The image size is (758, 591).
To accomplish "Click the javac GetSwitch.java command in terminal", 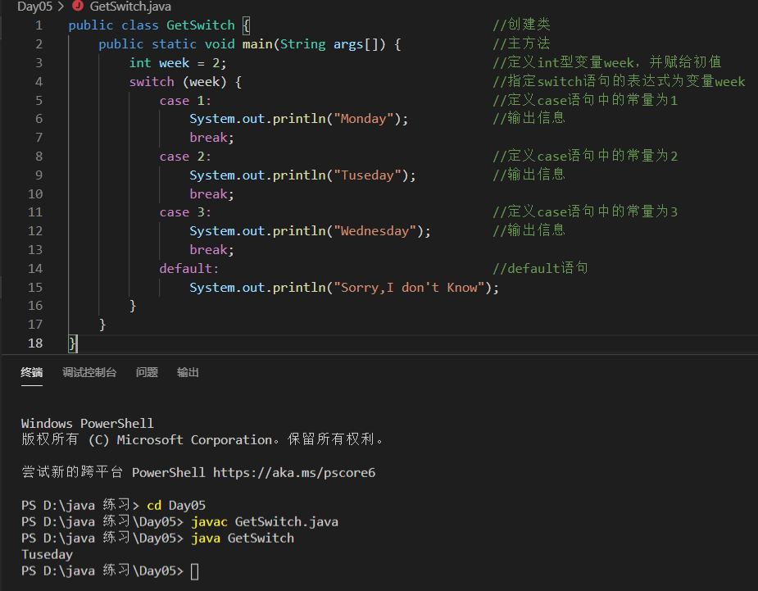I will click(x=265, y=522).
